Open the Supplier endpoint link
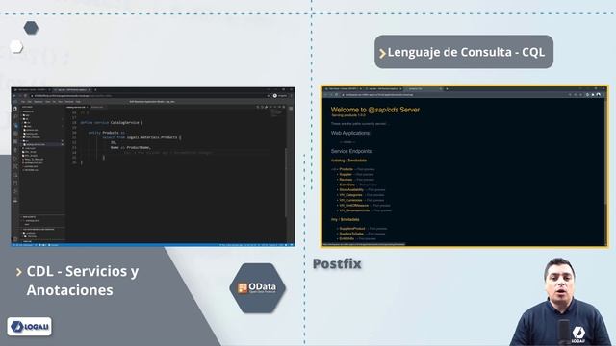 (x=346, y=174)
